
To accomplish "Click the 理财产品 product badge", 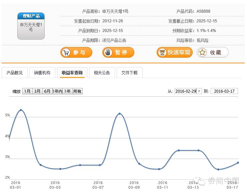I will click(31, 26).
